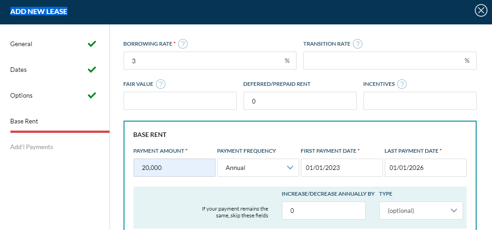Click the help icon next to Borrowing Rate
The image size is (492, 230).
pyautogui.click(x=183, y=44)
